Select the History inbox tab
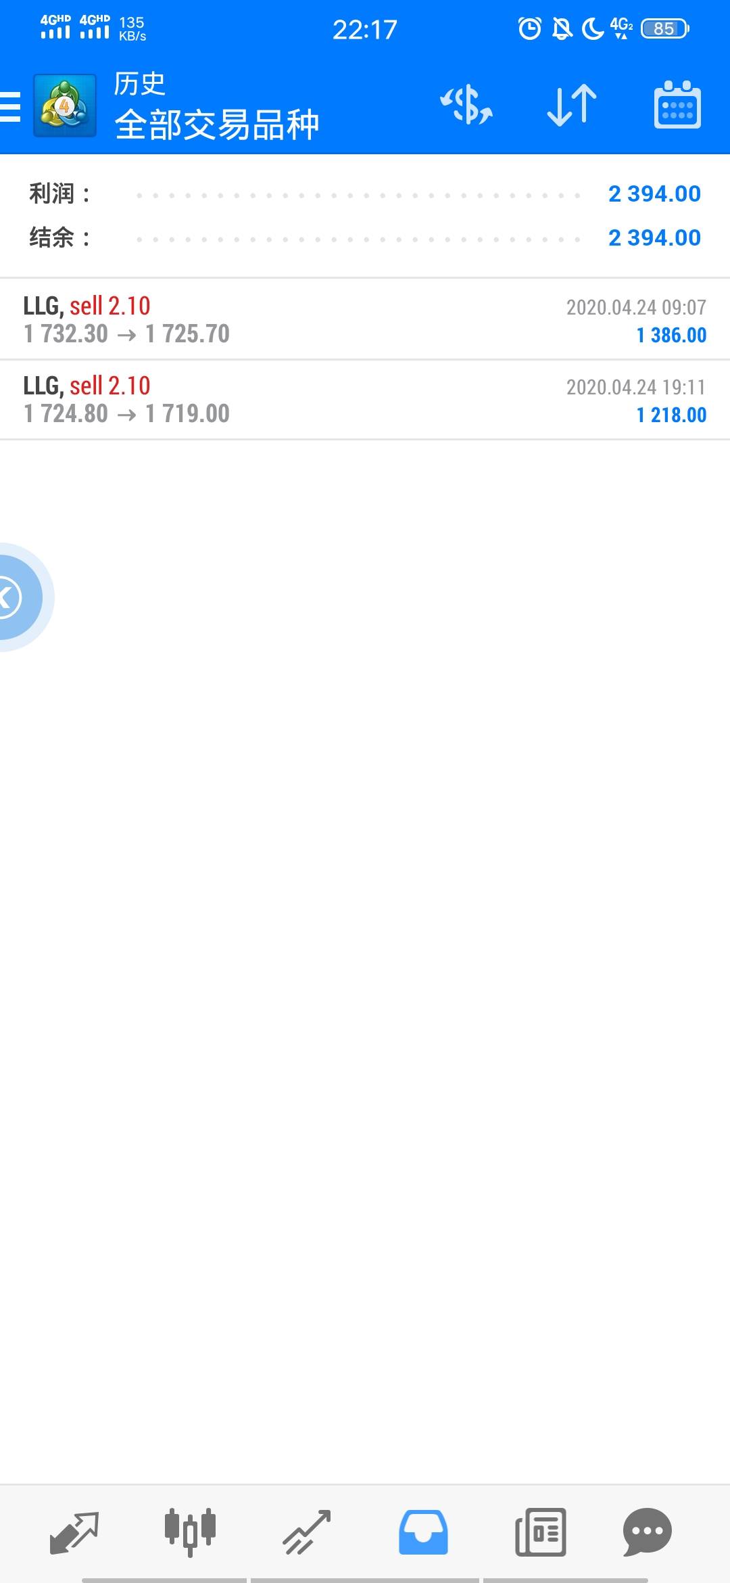This screenshot has height=1583, width=730. (x=423, y=1532)
